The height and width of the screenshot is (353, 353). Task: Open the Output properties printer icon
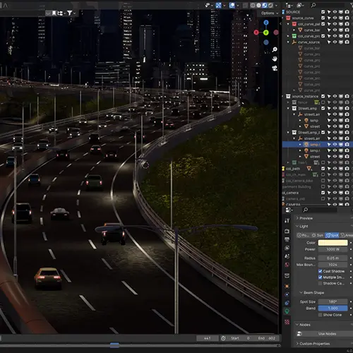(x=287, y=239)
